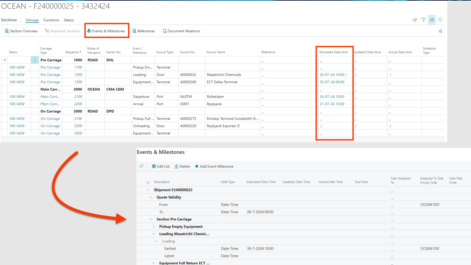Screen dimensions: 471x265
Task: Click the Delete trash action
Action: point(182,166)
